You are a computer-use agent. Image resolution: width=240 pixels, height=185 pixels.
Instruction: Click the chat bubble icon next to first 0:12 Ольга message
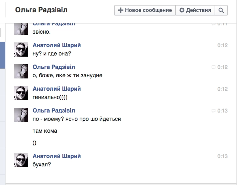pyautogui.click(x=213, y=67)
